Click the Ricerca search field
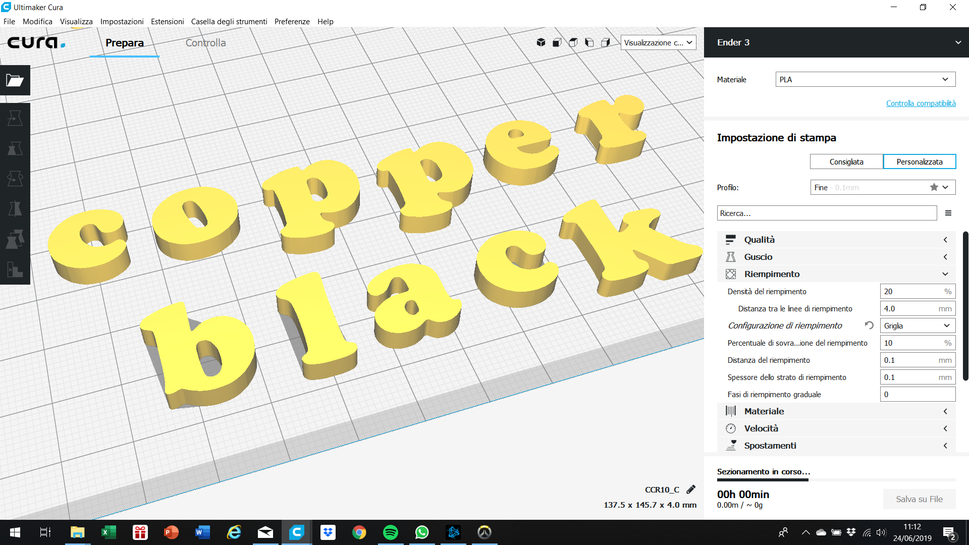This screenshot has height=545, width=969. point(827,213)
